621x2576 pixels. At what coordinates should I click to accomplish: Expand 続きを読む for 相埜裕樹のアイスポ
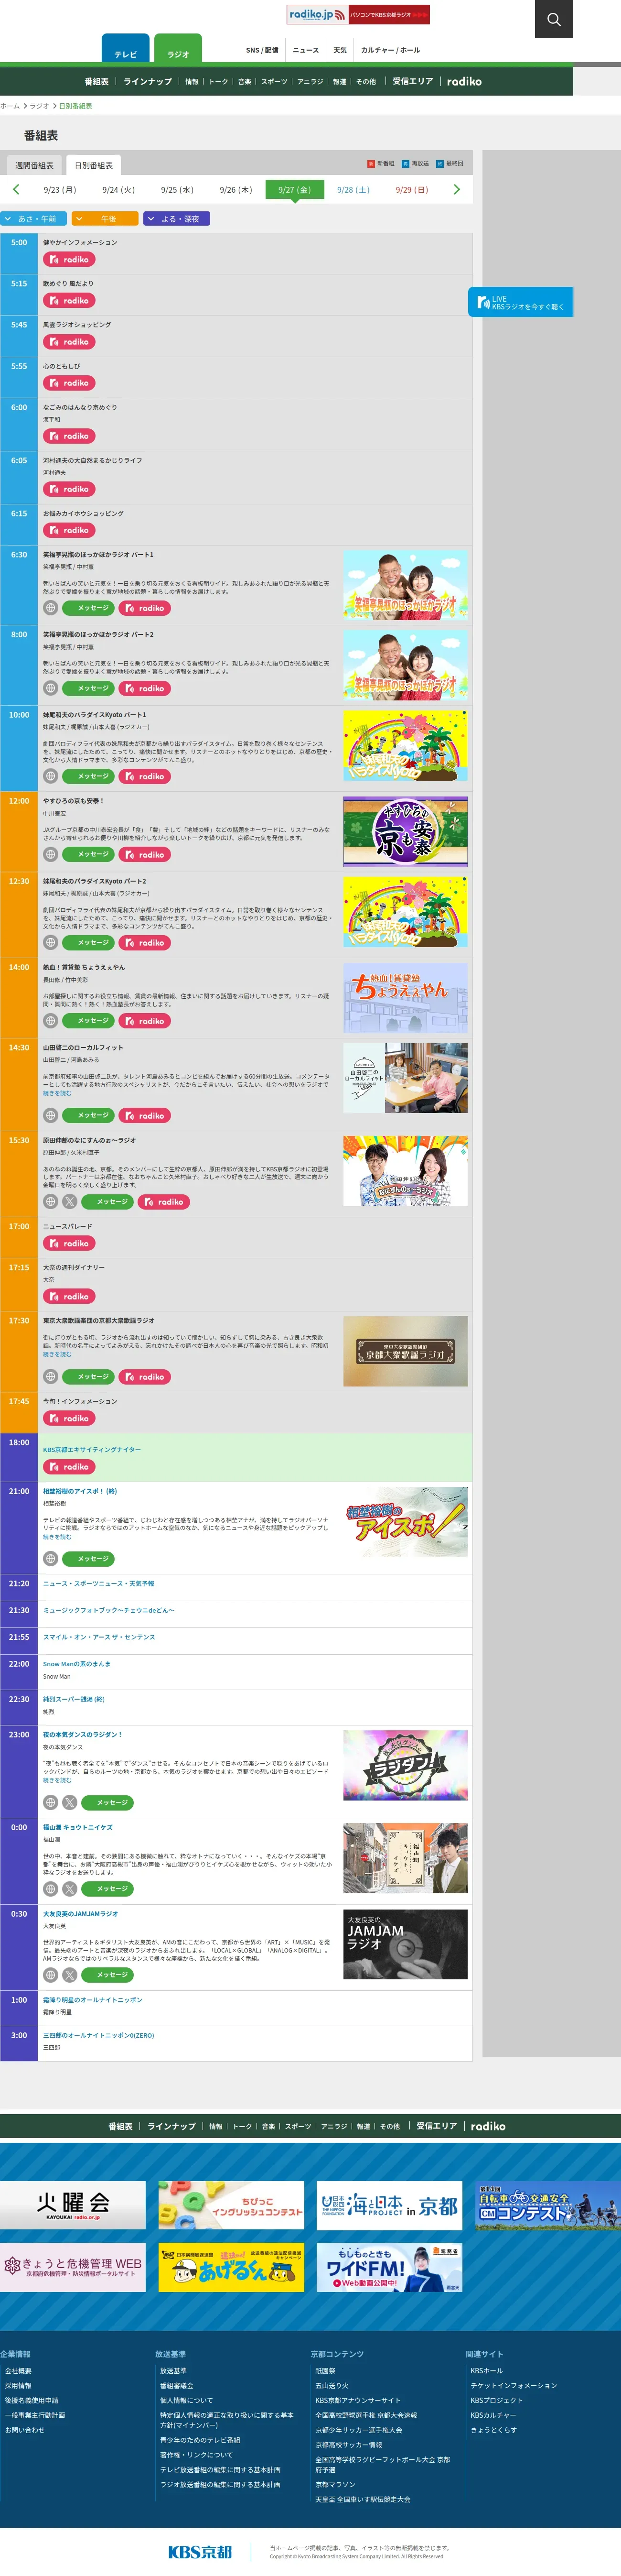pos(57,1537)
